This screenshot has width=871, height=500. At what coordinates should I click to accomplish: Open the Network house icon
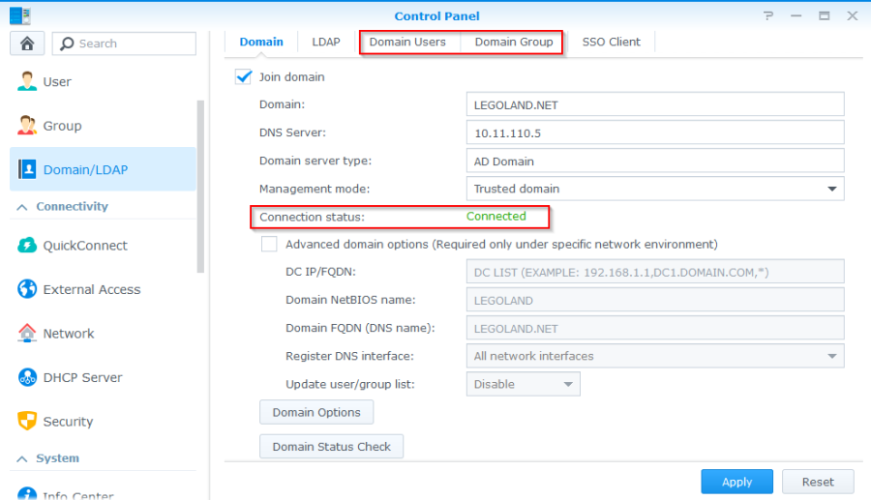(x=27, y=334)
